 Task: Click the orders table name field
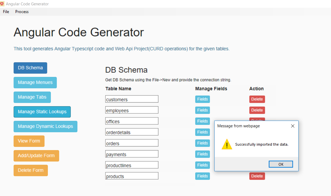coord(131,143)
